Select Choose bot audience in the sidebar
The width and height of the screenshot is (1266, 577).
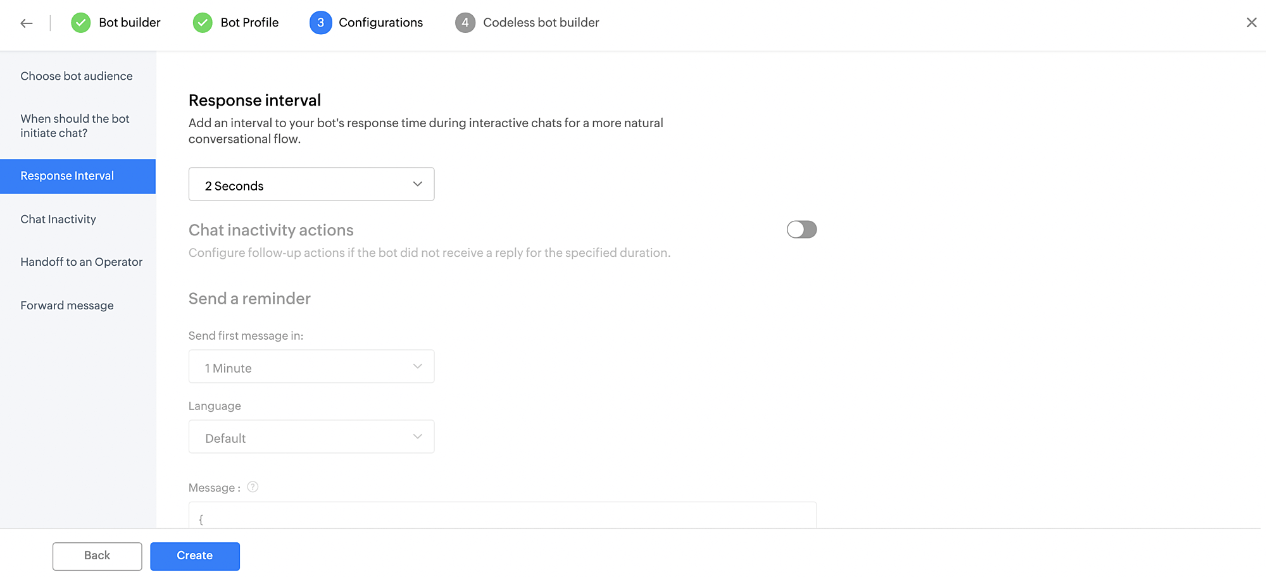[x=78, y=76]
